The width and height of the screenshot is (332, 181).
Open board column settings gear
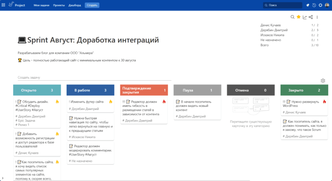click(323, 81)
